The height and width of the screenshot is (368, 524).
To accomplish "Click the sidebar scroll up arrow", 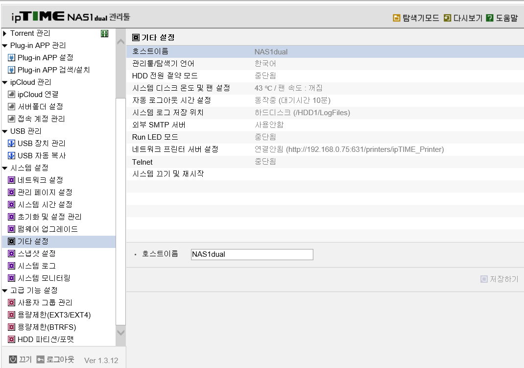I will click(120, 42).
